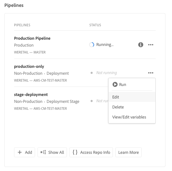
Task: Click the PIPELINES column header
Action: tap(22, 25)
